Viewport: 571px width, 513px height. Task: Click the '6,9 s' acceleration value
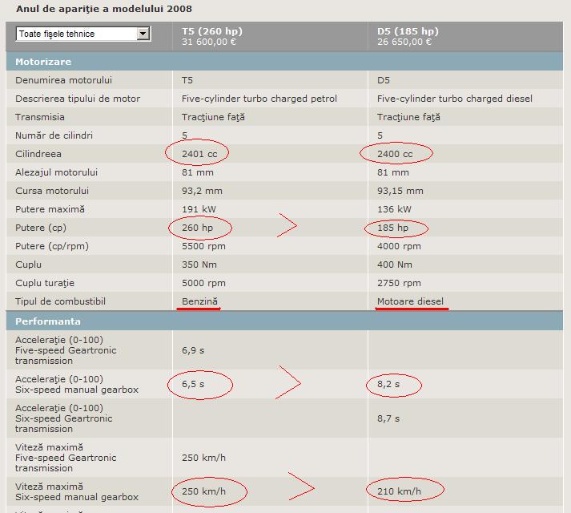click(x=193, y=351)
